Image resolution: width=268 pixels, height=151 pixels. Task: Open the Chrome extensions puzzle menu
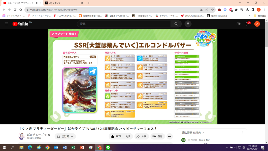point(236,10)
